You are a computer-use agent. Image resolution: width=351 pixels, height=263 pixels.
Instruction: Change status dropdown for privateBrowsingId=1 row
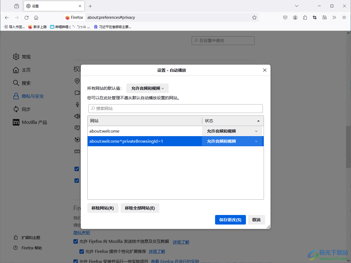(232, 141)
